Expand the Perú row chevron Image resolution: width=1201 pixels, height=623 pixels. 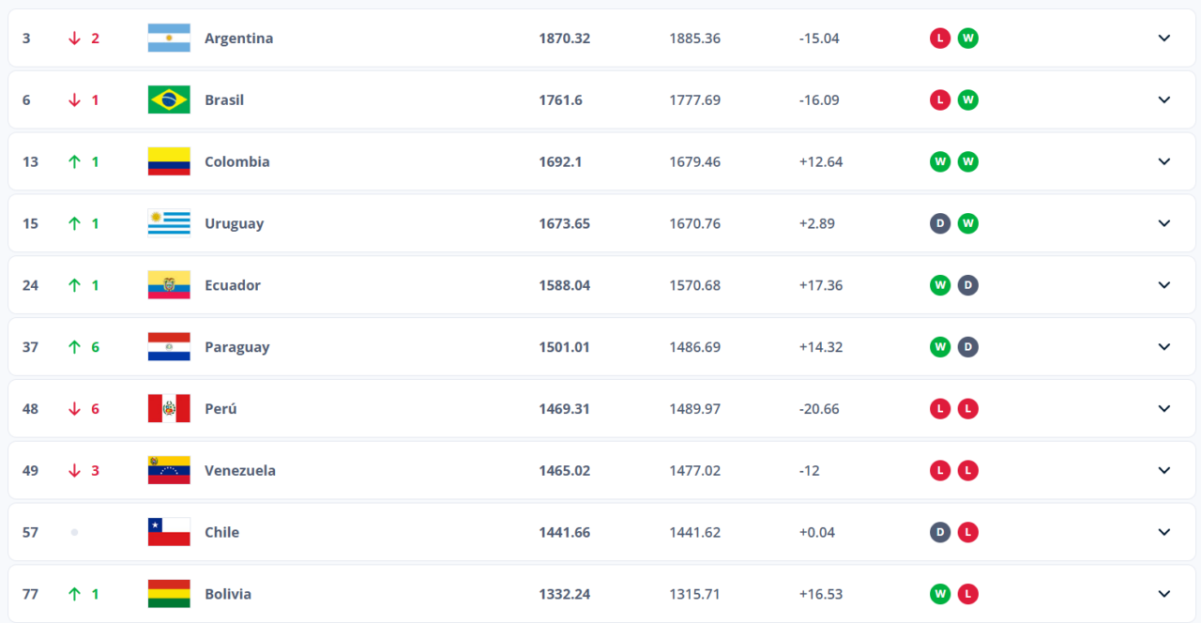tap(1164, 408)
